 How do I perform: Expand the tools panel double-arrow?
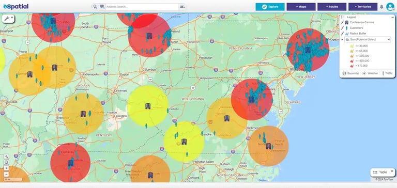[x=12, y=17]
